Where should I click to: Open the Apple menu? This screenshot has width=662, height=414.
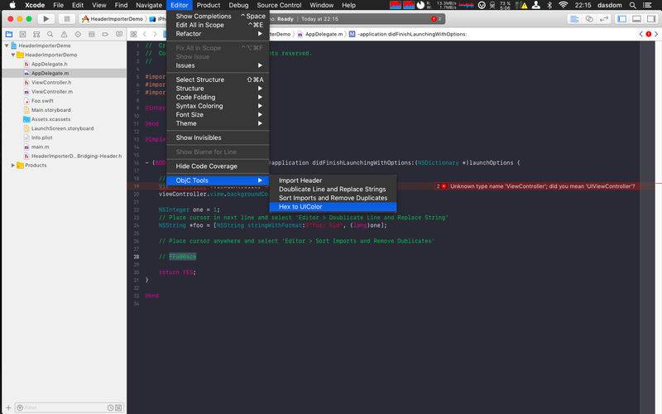pyautogui.click(x=12, y=5)
